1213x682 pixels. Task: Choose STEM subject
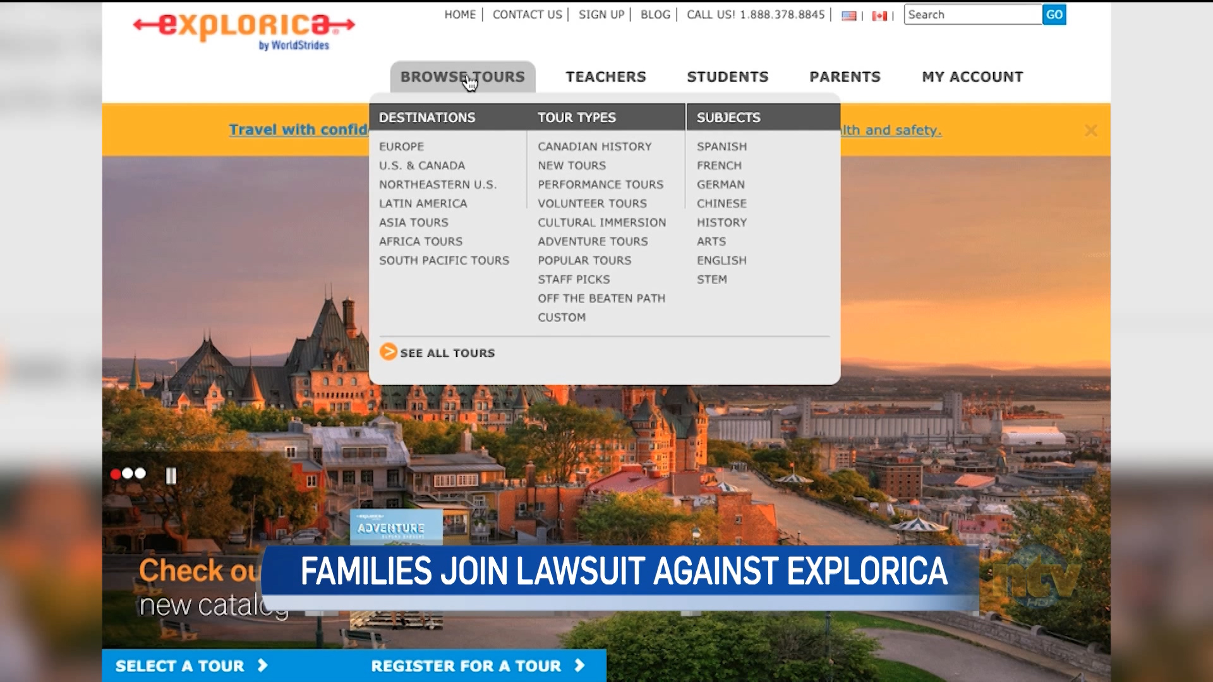(711, 279)
